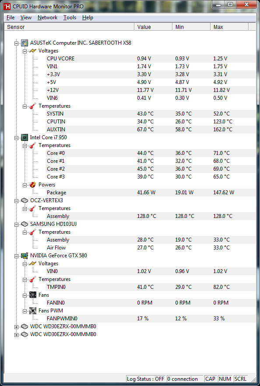Click the 11.77 V value
Screen dimensions: 260x386
[x=145, y=90]
